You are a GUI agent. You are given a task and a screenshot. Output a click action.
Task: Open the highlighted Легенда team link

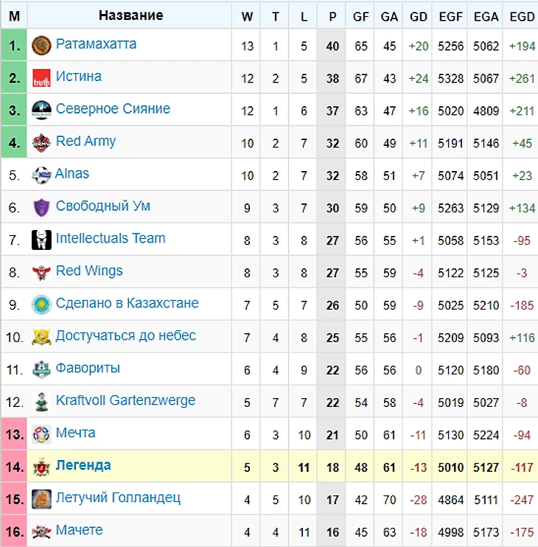pos(83,466)
